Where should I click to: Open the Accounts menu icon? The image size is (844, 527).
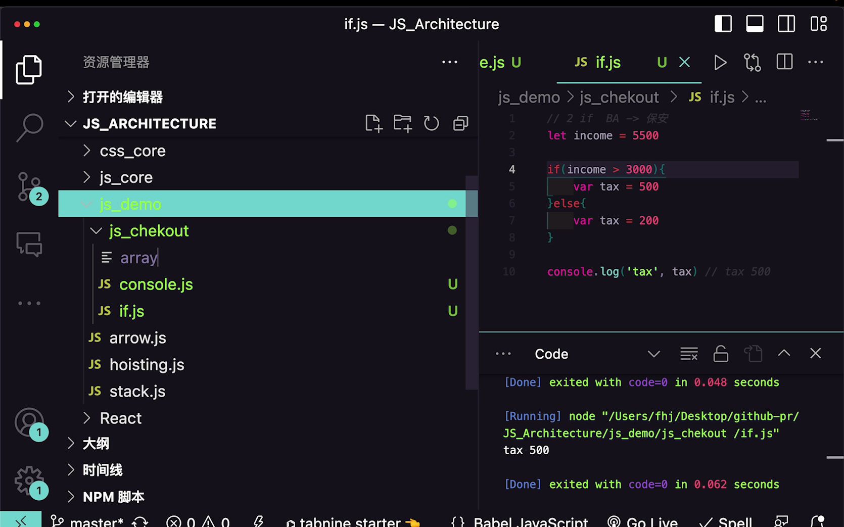[30, 423]
